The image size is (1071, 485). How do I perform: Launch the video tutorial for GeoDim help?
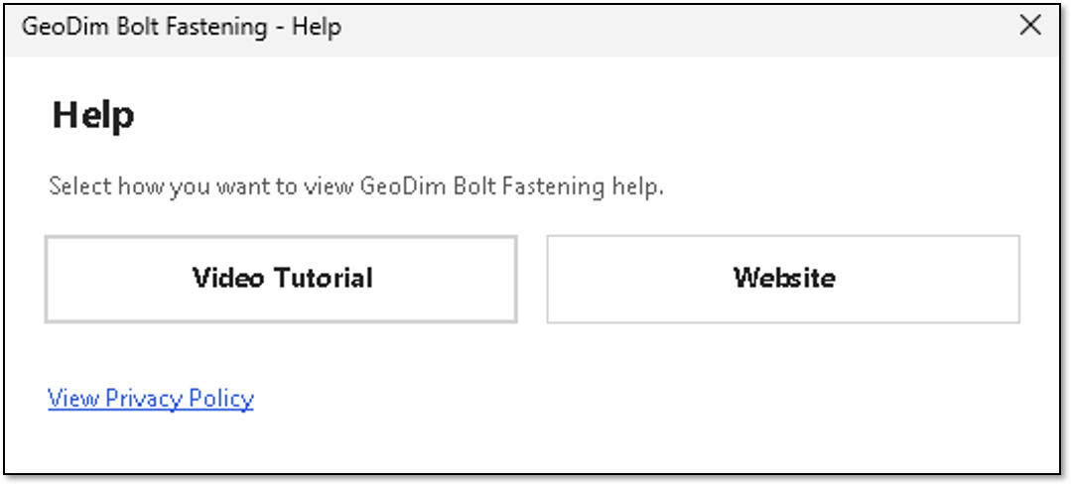coord(281,279)
